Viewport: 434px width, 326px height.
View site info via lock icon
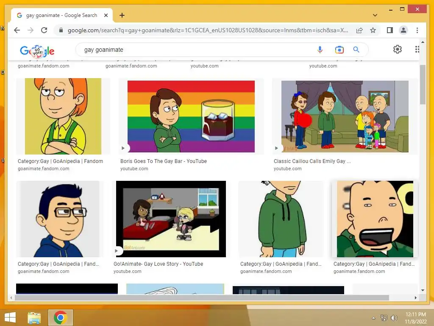point(61,30)
